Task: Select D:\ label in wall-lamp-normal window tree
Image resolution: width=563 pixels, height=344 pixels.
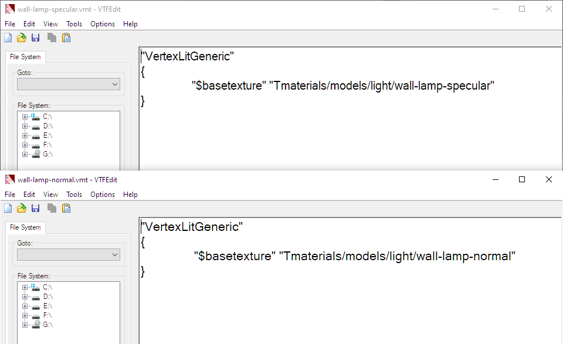Action: click(x=48, y=297)
